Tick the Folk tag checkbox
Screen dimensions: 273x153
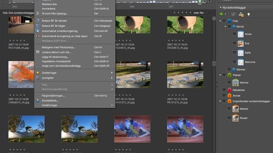tap(224, 21)
